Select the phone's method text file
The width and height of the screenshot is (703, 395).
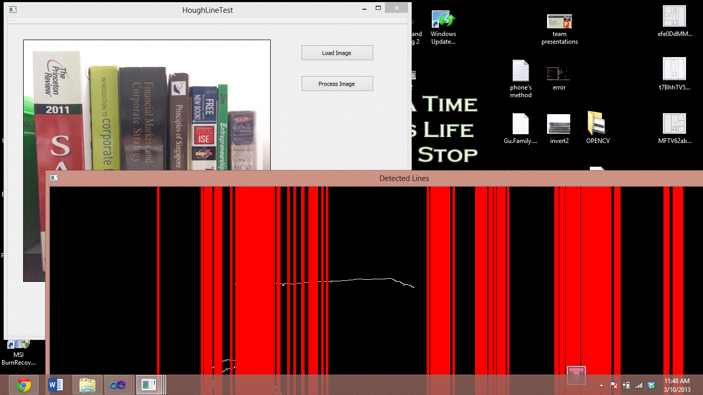pos(521,79)
